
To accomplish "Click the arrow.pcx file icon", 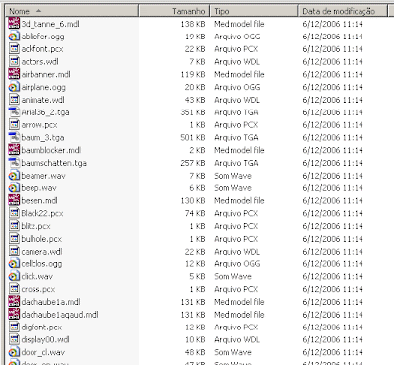I will (x=14, y=125).
